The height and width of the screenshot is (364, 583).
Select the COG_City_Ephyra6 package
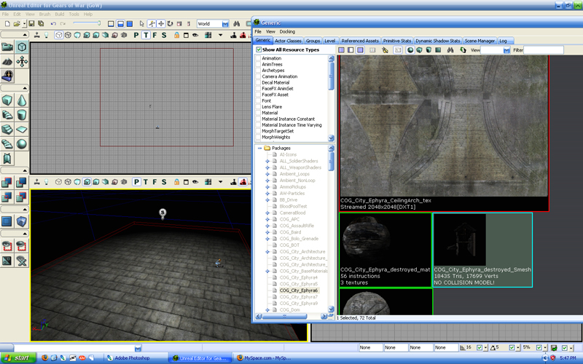[x=299, y=290]
